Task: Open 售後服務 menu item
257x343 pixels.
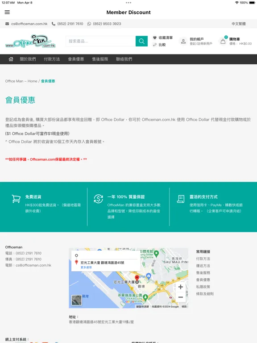Action: click(x=100, y=59)
